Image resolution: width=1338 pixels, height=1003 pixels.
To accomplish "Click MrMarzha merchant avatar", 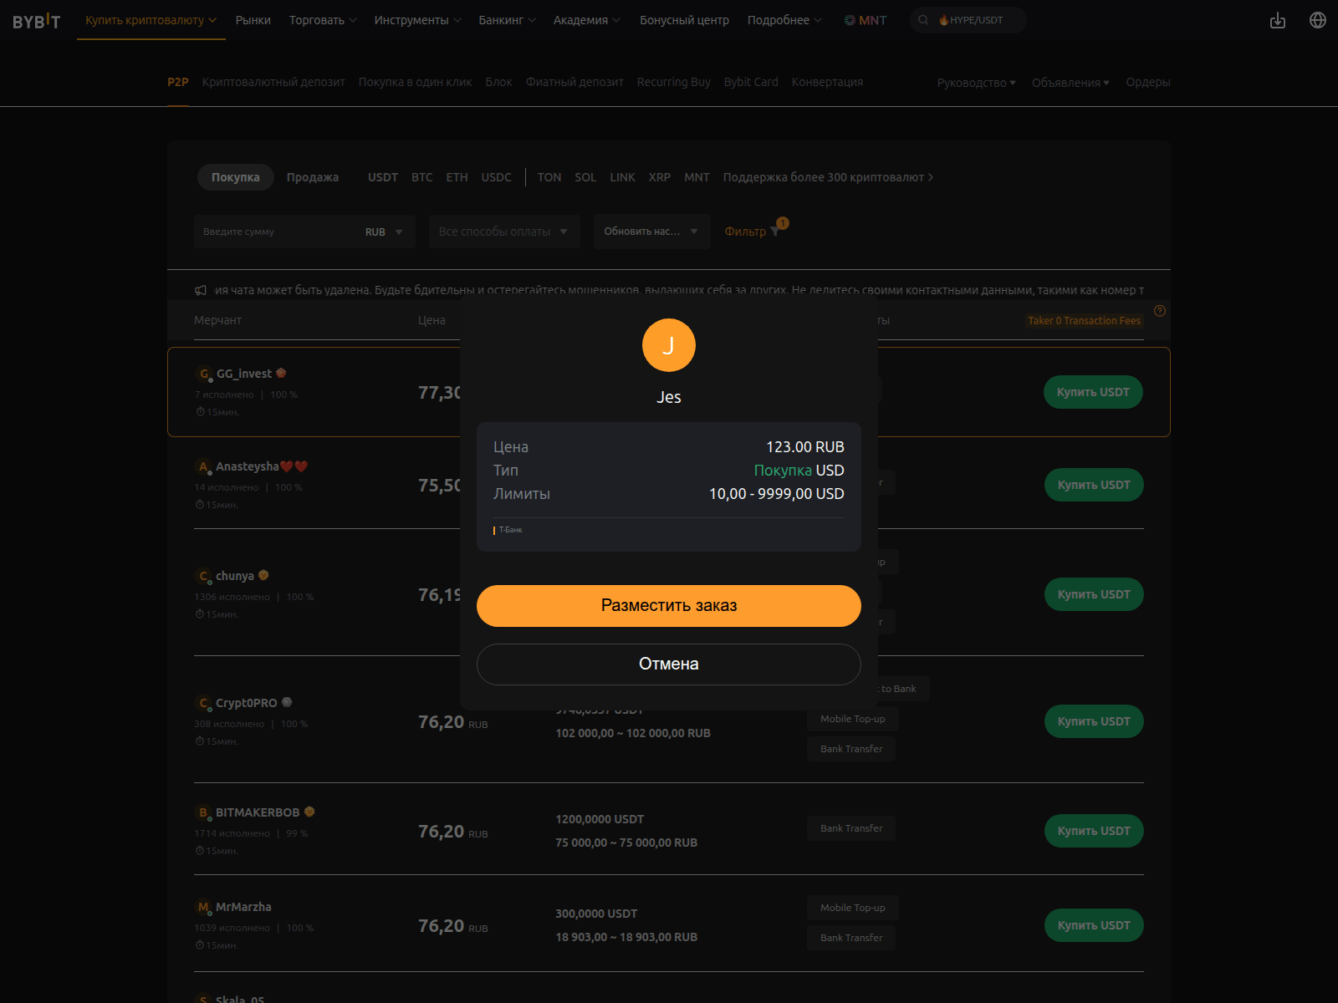I will [203, 907].
